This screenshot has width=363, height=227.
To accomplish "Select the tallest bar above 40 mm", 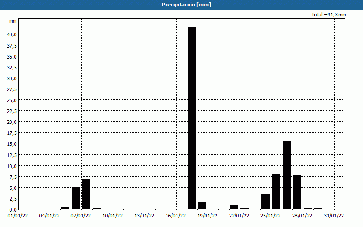I will [192, 118].
